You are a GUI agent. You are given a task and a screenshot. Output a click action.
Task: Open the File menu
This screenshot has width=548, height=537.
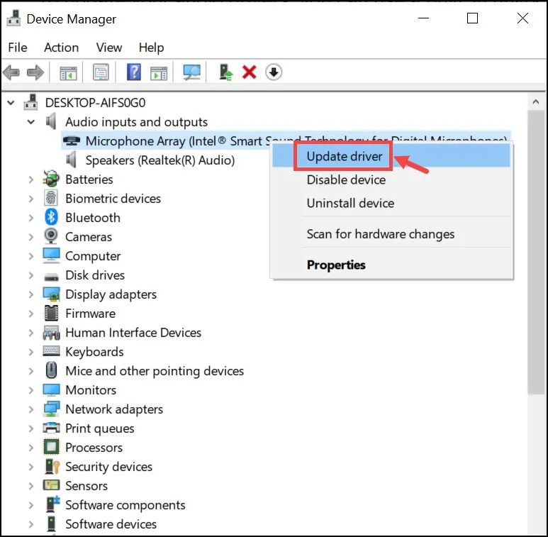(18, 48)
